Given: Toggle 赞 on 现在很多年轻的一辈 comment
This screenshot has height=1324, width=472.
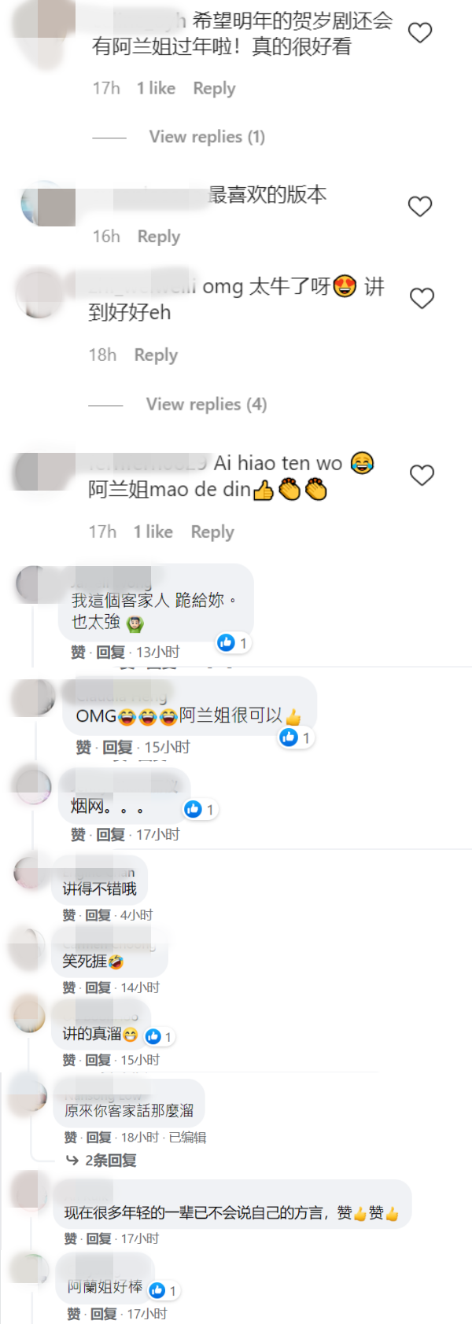Looking at the screenshot, I should pyautogui.click(x=71, y=1238).
